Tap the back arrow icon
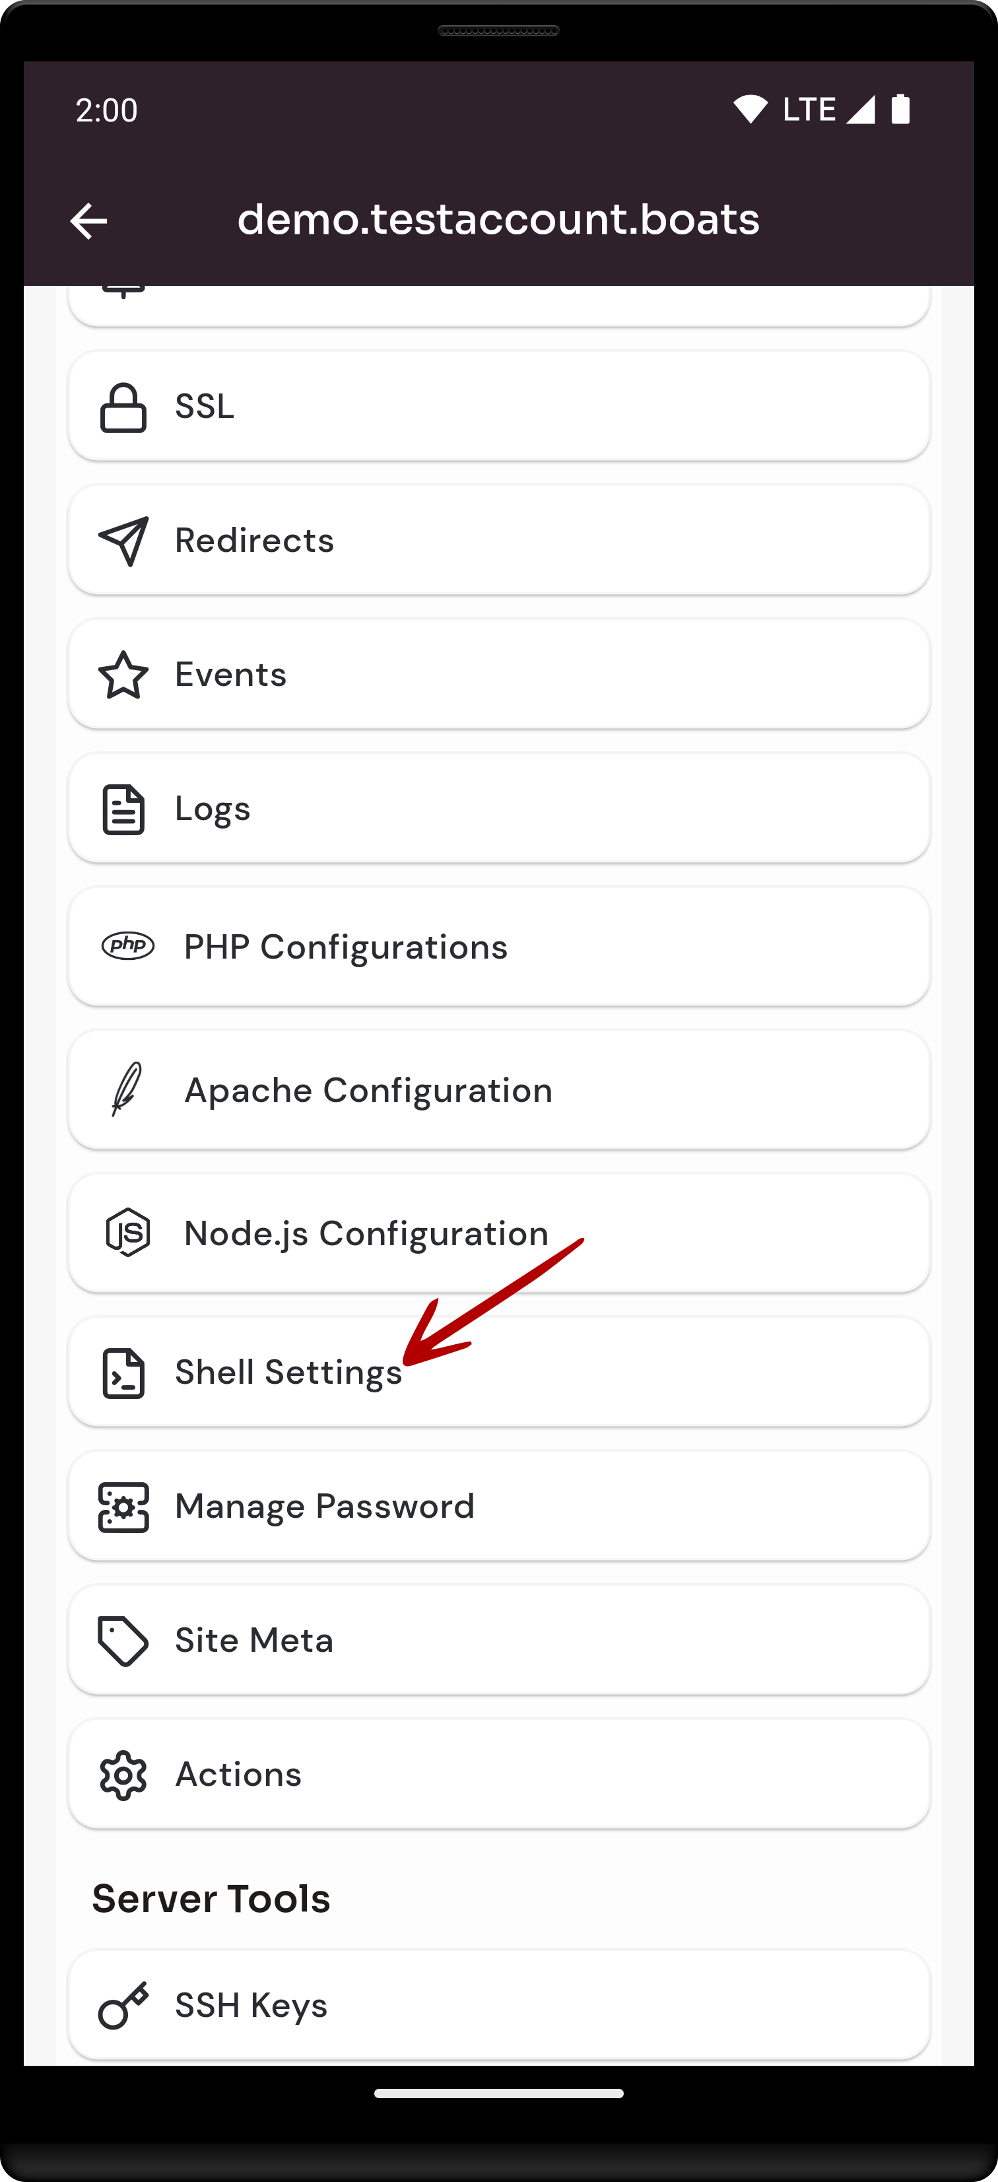This screenshot has width=998, height=2182. [88, 221]
